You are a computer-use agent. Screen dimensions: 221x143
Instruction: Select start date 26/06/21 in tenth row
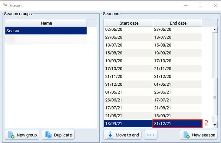click(129, 100)
